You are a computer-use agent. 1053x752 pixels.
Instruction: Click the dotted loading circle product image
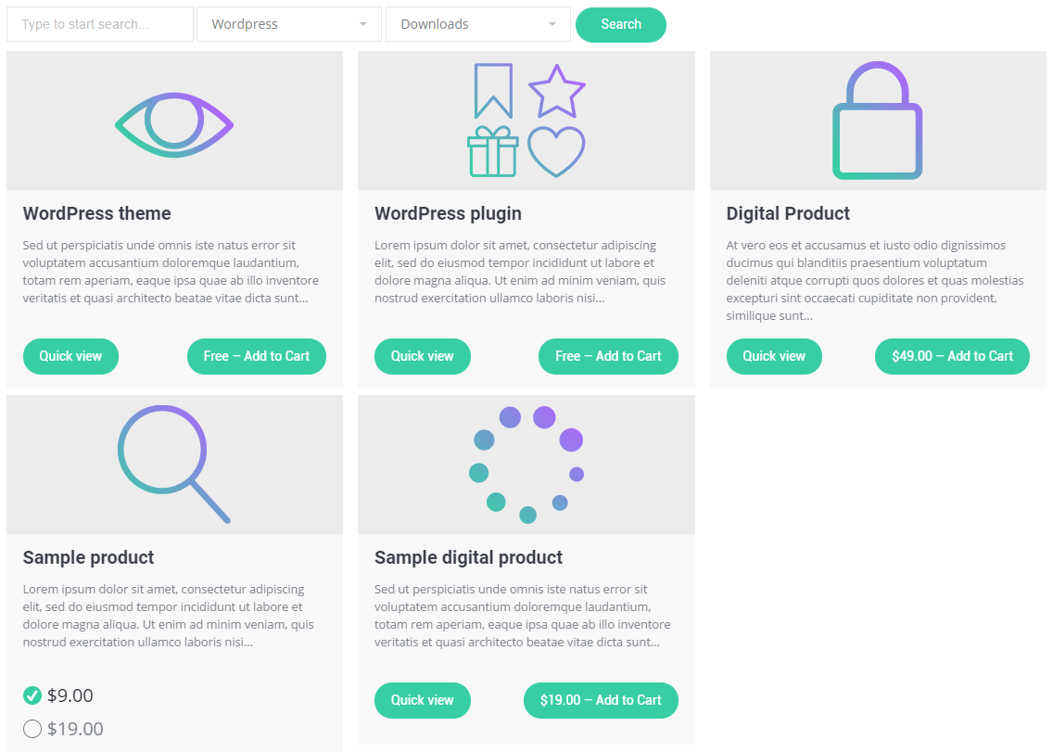pyautogui.click(x=526, y=465)
